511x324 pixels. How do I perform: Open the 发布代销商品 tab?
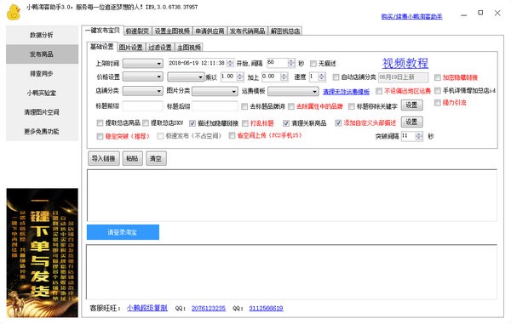coord(247,31)
